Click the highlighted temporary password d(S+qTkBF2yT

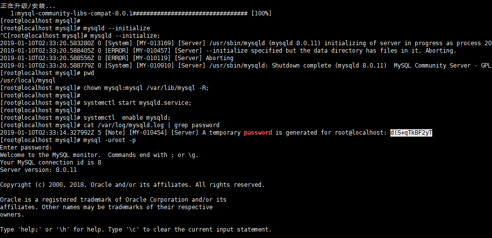point(411,133)
